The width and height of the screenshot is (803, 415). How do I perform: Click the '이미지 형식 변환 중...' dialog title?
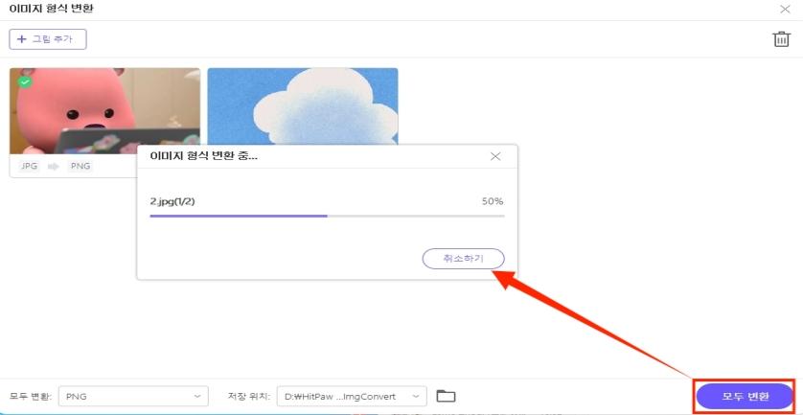204,156
